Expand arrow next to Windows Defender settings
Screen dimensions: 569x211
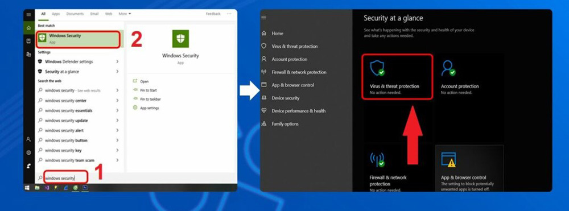coord(117,61)
